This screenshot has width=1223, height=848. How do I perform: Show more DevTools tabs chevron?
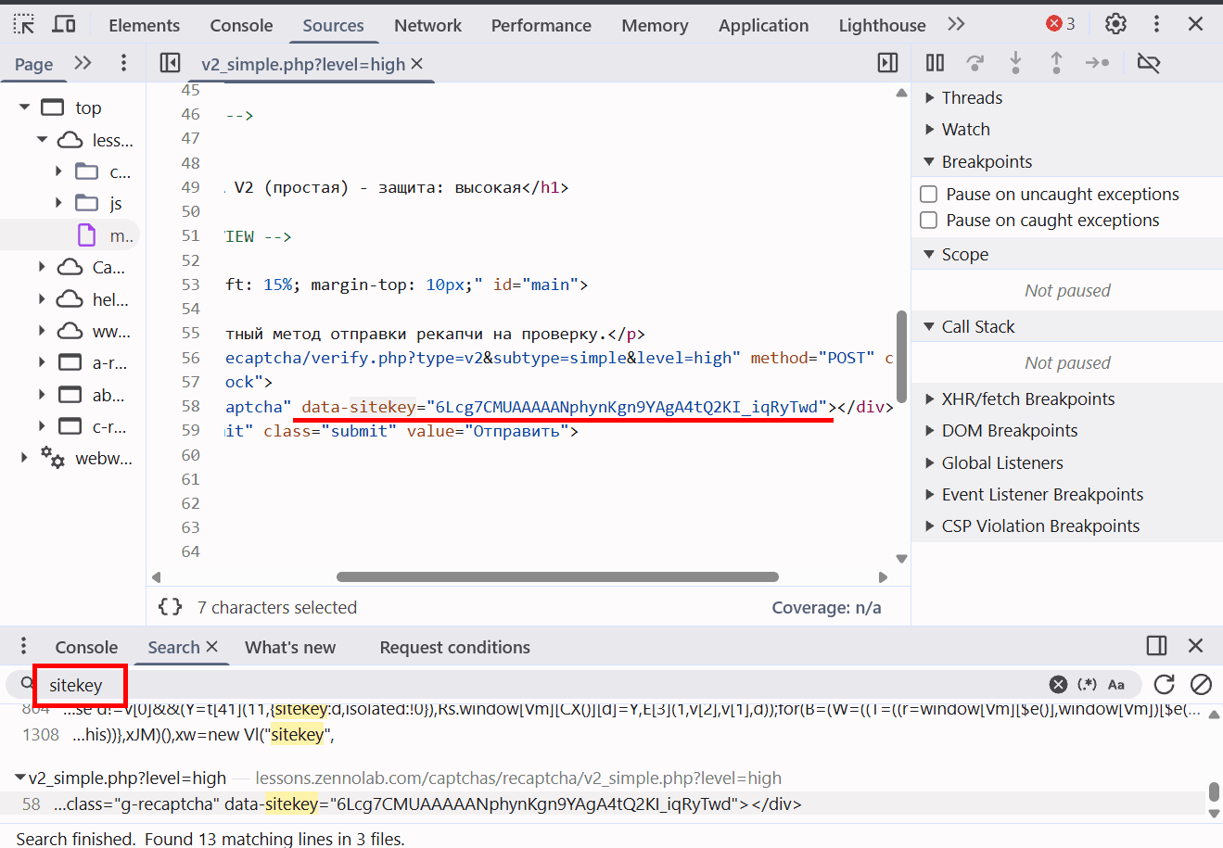956,24
